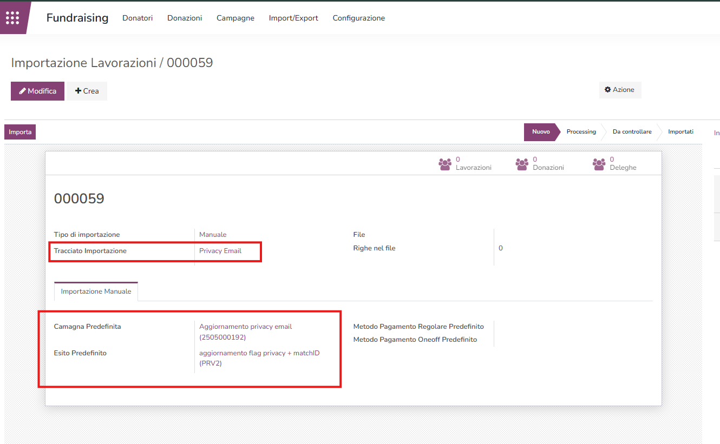Open the Azione dropdown
Image resolution: width=720 pixels, height=444 pixels.
pyautogui.click(x=620, y=90)
